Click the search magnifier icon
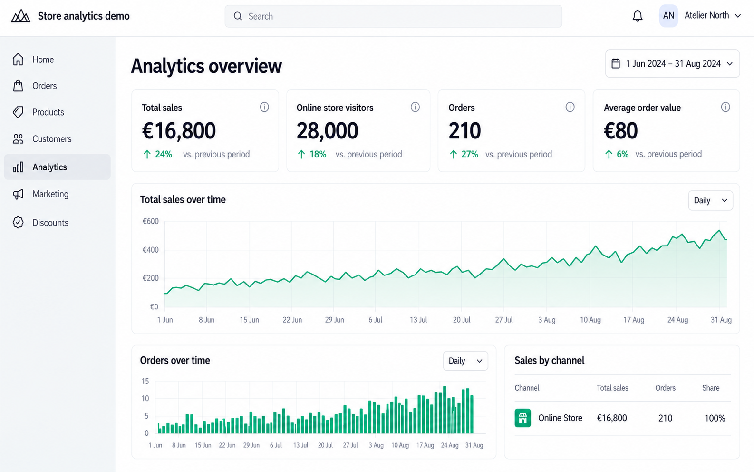 pyautogui.click(x=238, y=16)
